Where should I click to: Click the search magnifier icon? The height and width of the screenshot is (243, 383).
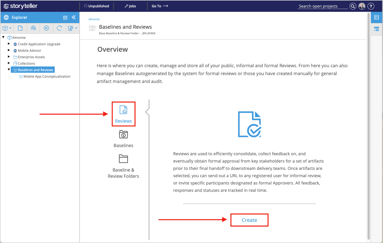click(x=353, y=6)
